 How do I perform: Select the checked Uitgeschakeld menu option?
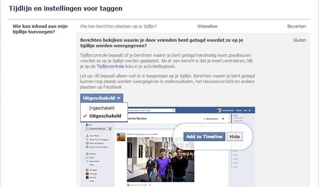tap(105, 116)
